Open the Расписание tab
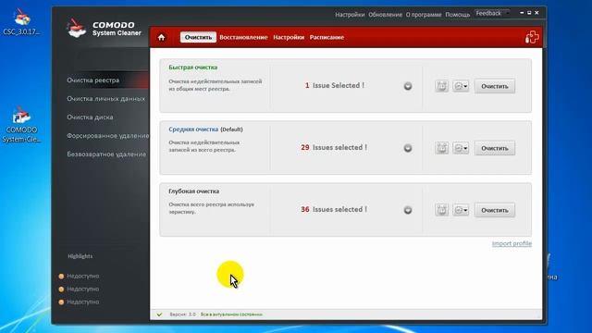The width and height of the screenshot is (592, 333). point(327,37)
